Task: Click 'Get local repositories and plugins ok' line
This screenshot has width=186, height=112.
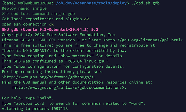Action: coord(45,19)
